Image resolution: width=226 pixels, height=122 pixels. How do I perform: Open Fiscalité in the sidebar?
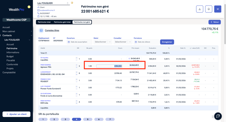click(11, 60)
